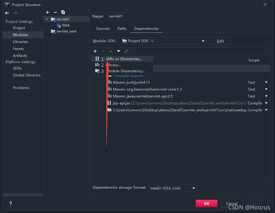The height and width of the screenshot is (213, 275).
Task: Select the Dependencies tab
Action: pos(147,29)
